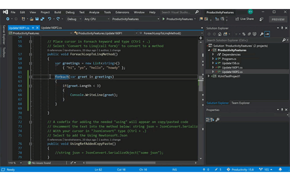Viewport: 290px width, 181px height.
Task: Click the Categorized icon in Properties panel
Action: point(208,120)
